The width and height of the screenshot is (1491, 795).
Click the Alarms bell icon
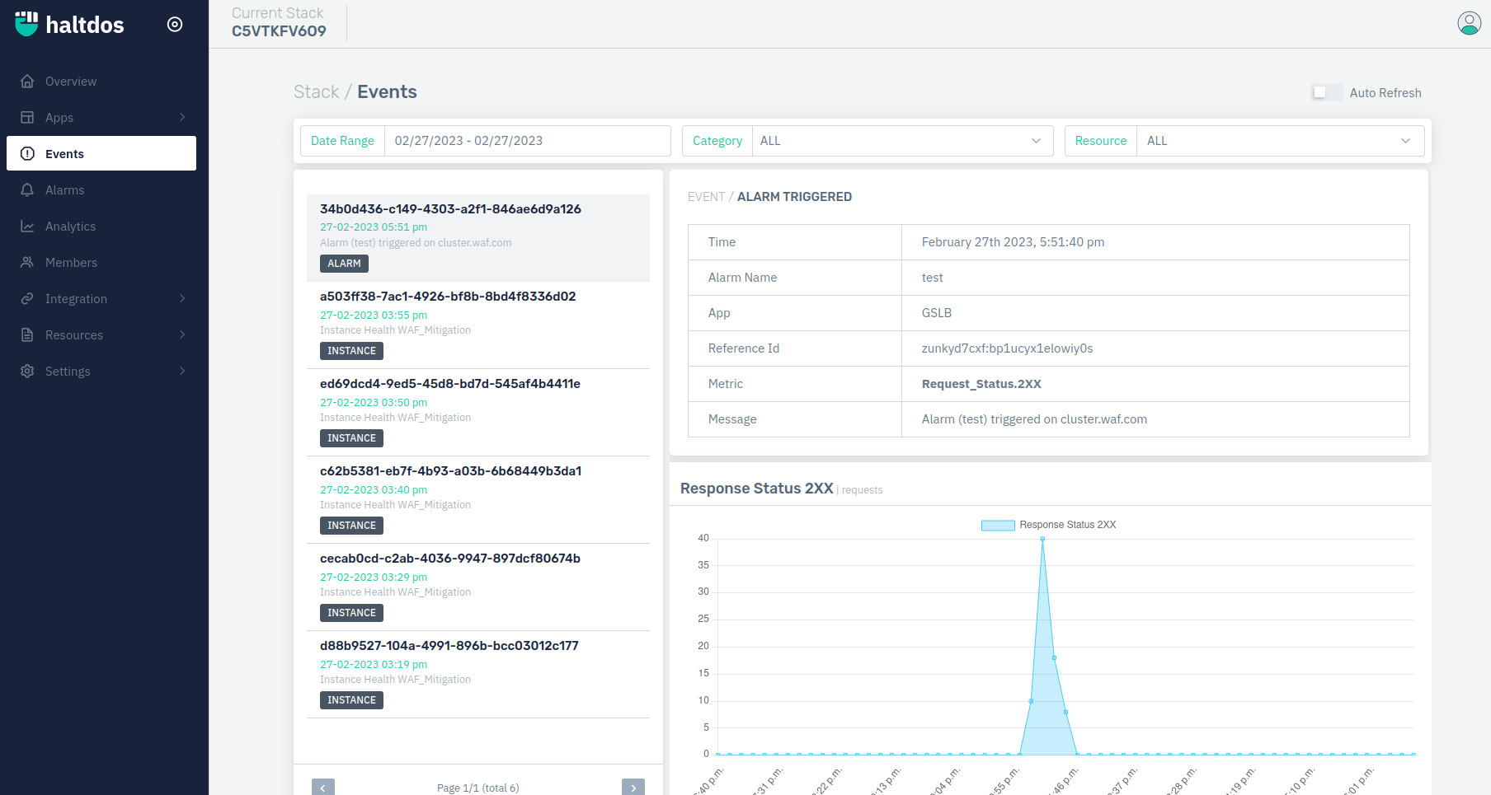[27, 190]
